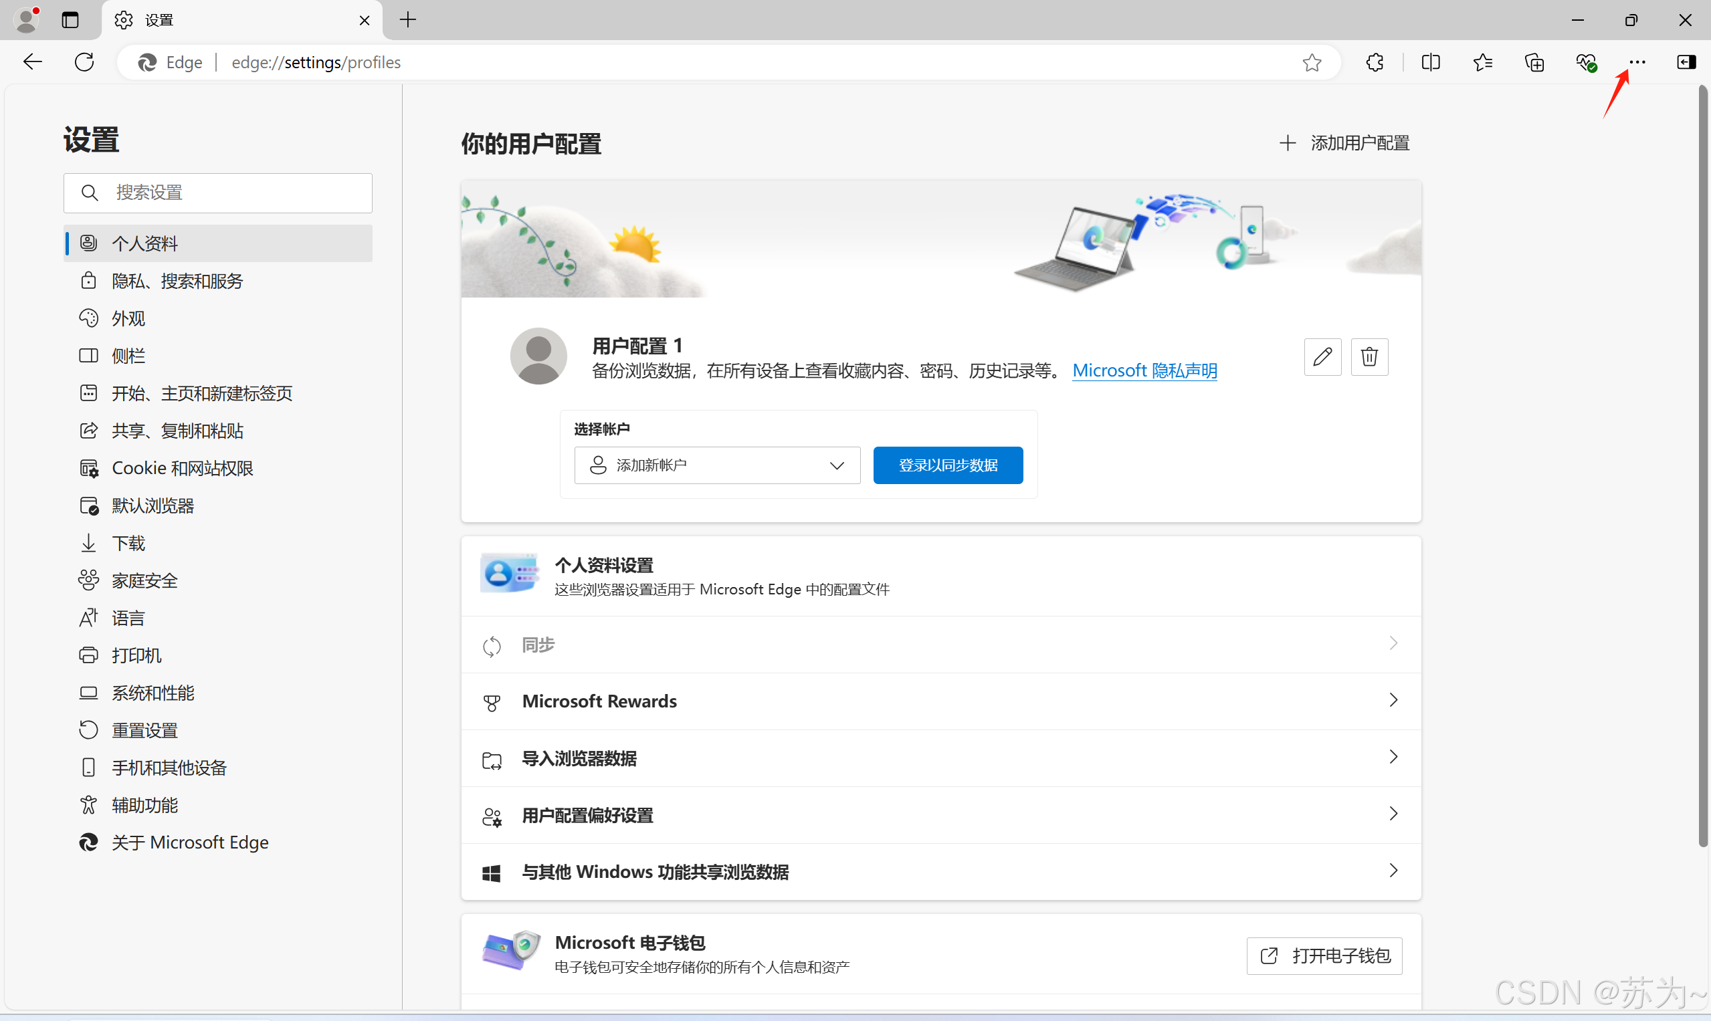Toggle split screen icon in toolbar
Viewport: 1711px width, 1021px height.
(1430, 63)
